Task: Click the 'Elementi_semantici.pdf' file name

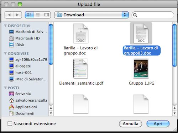Action: [81, 83]
